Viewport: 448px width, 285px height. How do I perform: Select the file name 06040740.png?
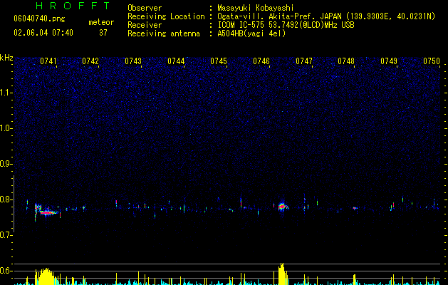point(39,19)
